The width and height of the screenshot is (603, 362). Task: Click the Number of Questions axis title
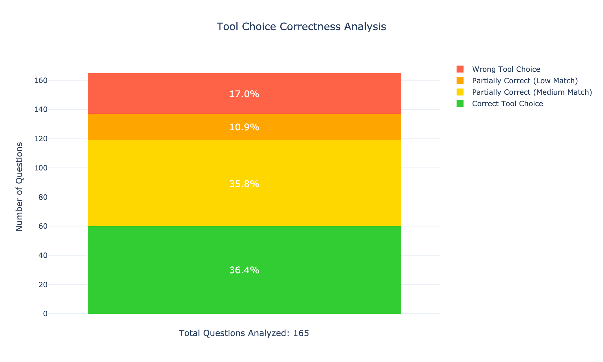pyautogui.click(x=19, y=187)
